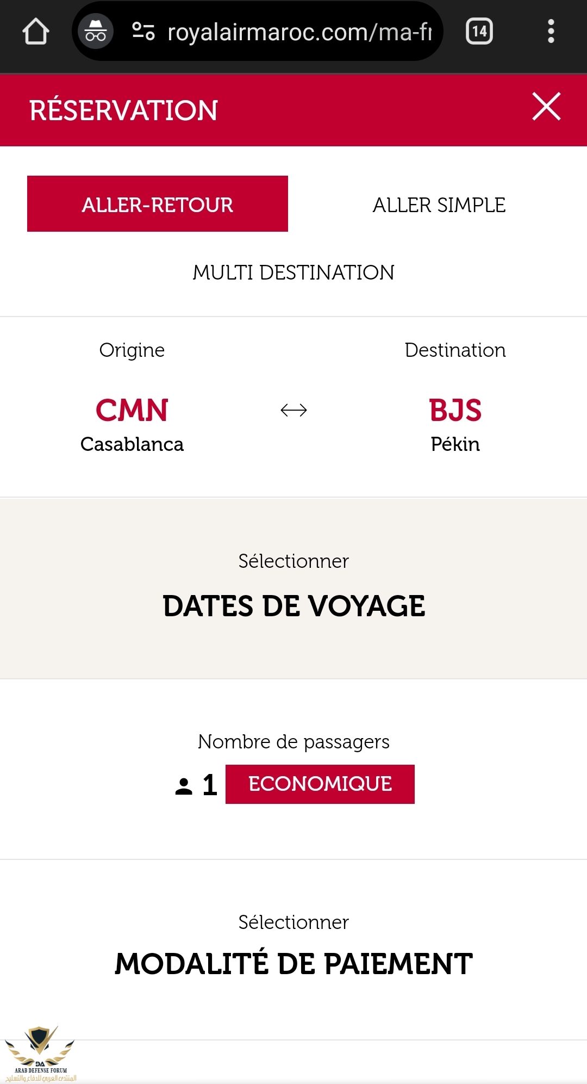Tap the royalairmaroc.com address bar URL
587x1084 pixels.
coord(299,33)
